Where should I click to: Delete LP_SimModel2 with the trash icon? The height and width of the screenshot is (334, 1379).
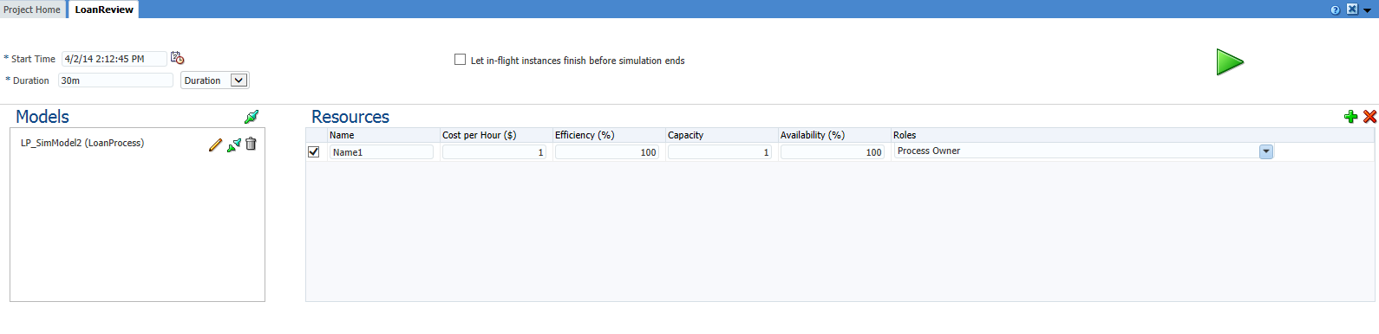coord(251,144)
